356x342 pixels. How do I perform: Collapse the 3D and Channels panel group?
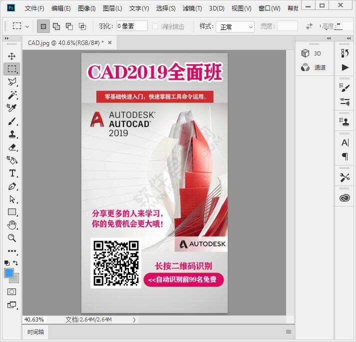(x=329, y=38)
